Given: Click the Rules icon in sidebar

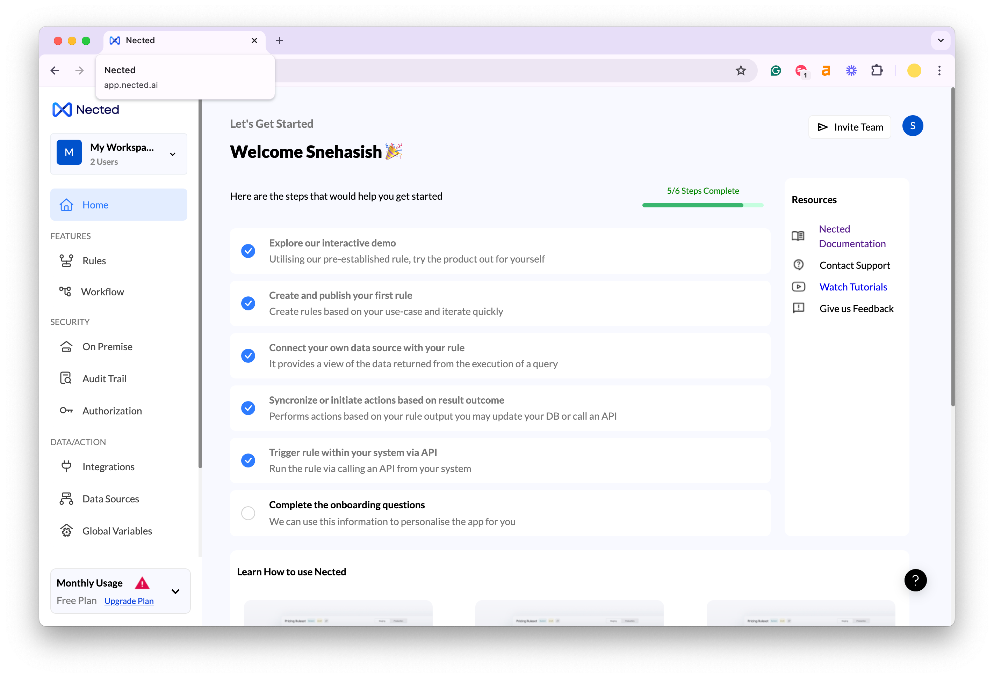Looking at the screenshot, I should [66, 260].
